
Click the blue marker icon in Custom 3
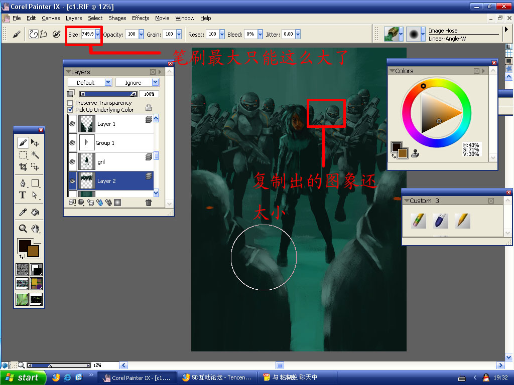440,221
